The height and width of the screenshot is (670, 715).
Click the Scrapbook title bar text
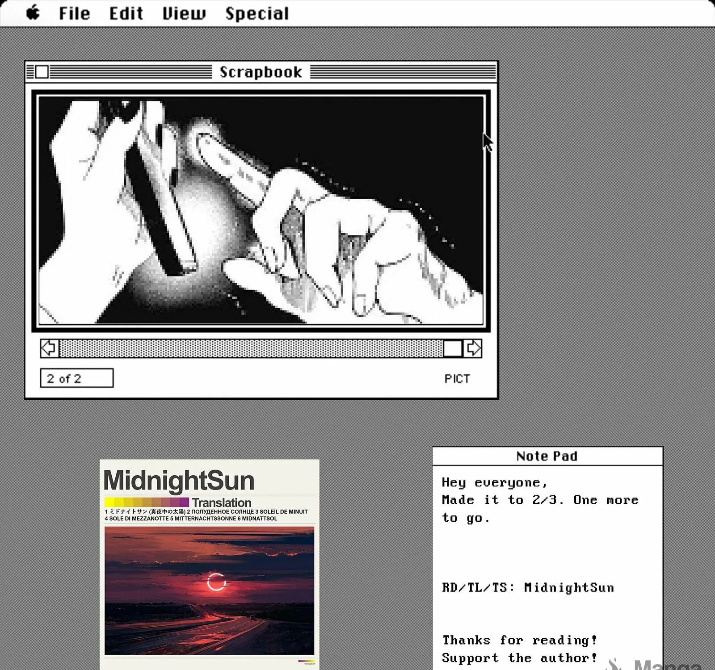click(261, 72)
